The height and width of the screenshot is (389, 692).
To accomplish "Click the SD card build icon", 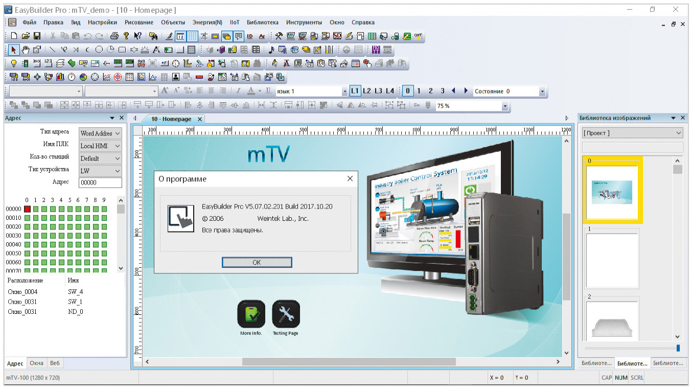I will coord(337,36).
